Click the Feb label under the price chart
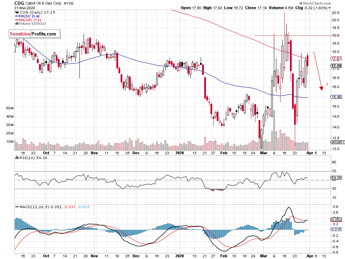Image resolution: width=345 pixels, height=259 pixels. pyautogui.click(x=224, y=153)
